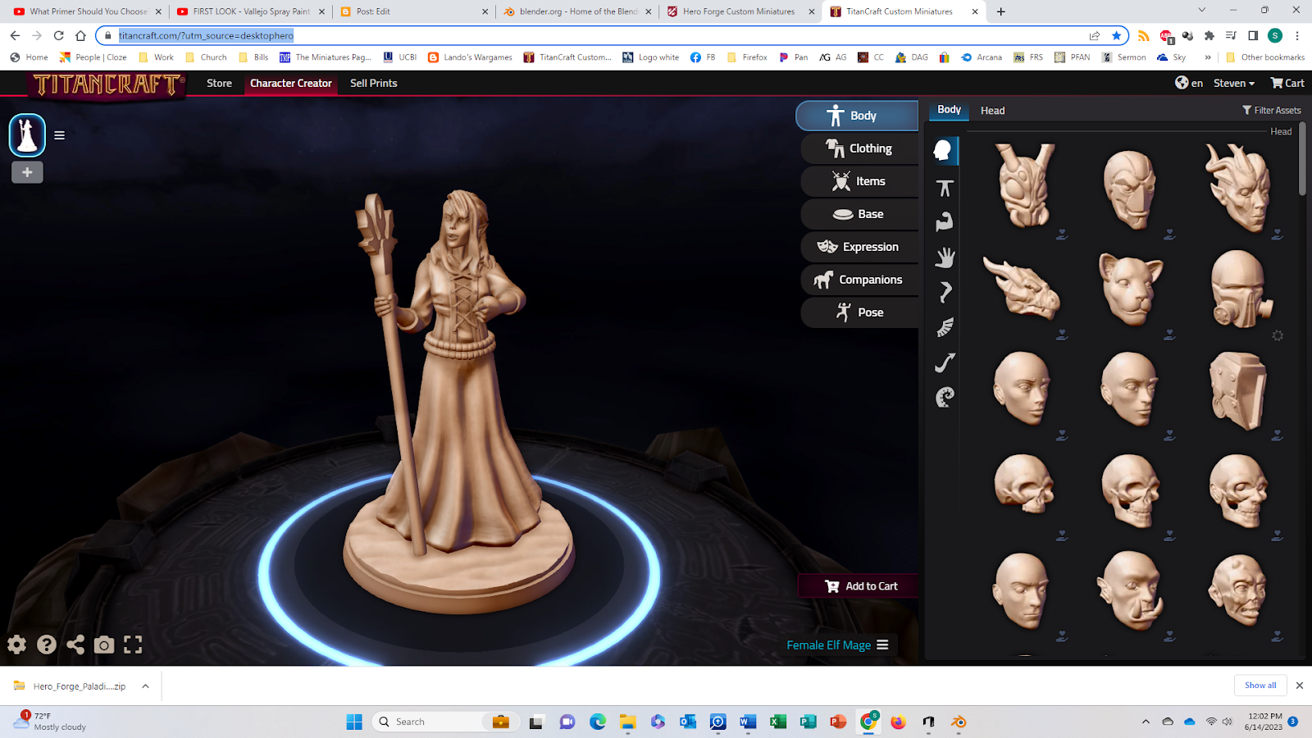Select the Leg body-part icon
Image resolution: width=1312 pixels, height=738 pixels.
(x=945, y=292)
